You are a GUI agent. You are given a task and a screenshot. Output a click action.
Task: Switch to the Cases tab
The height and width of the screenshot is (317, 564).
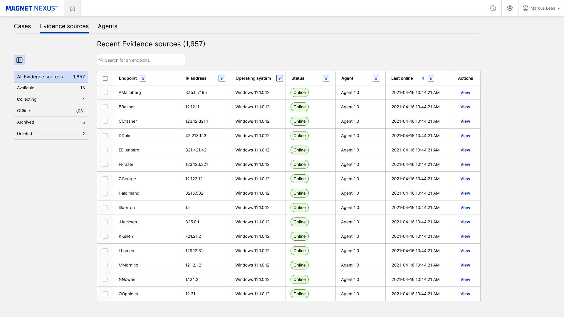point(22,26)
